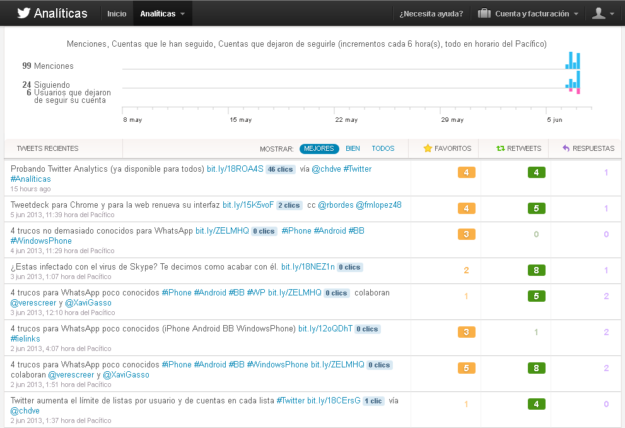Image resolution: width=625 pixels, height=428 pixels.
Task: Open the bit.ly/15K5voF link
Action: tap(248, 205)
